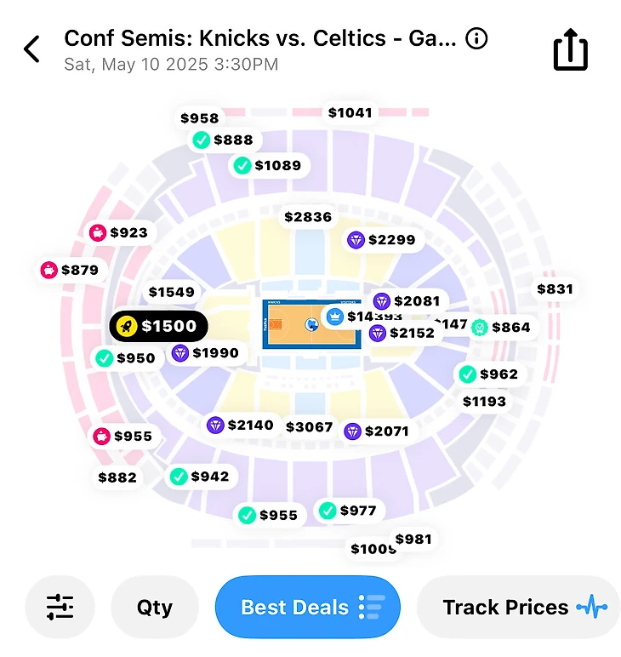Tap the rocket icon on $1500 marker

point(128,326)
